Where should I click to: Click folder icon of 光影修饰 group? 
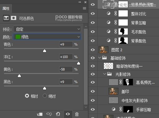(x=109, y=74)
